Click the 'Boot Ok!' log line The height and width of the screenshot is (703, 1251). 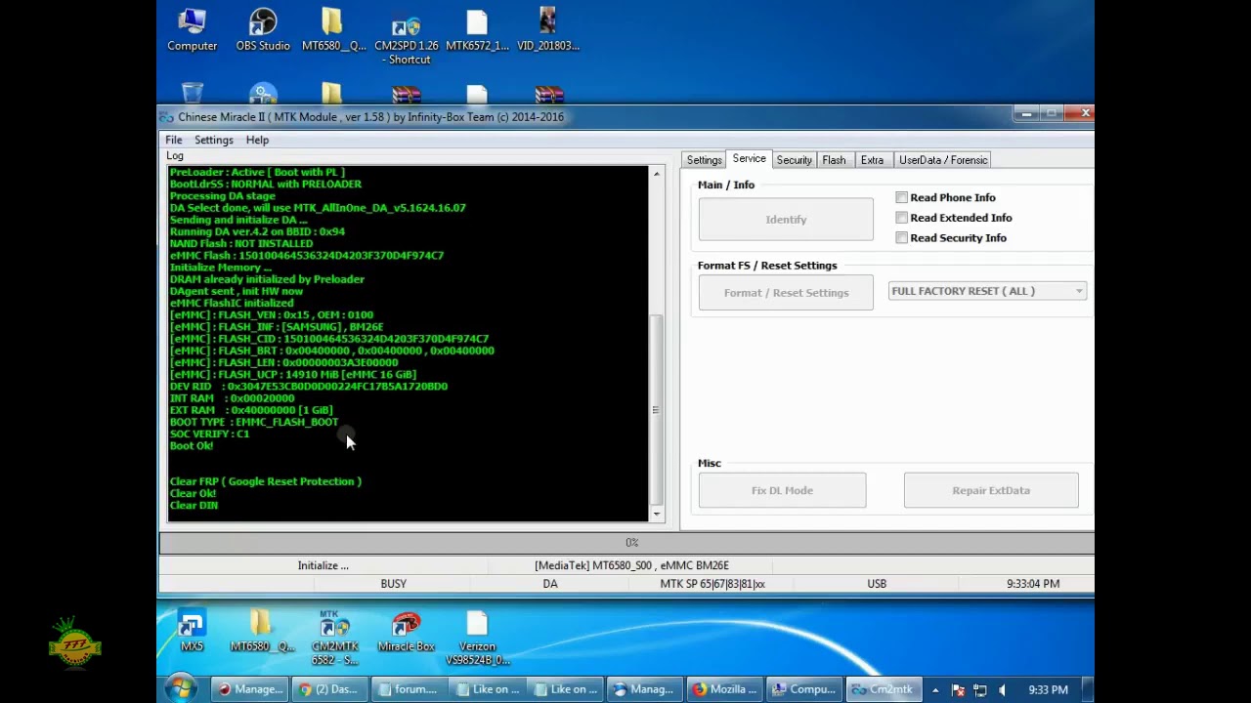[x=192, y=446]
